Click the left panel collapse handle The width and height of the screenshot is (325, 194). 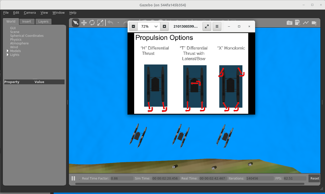tap(68, 102)
